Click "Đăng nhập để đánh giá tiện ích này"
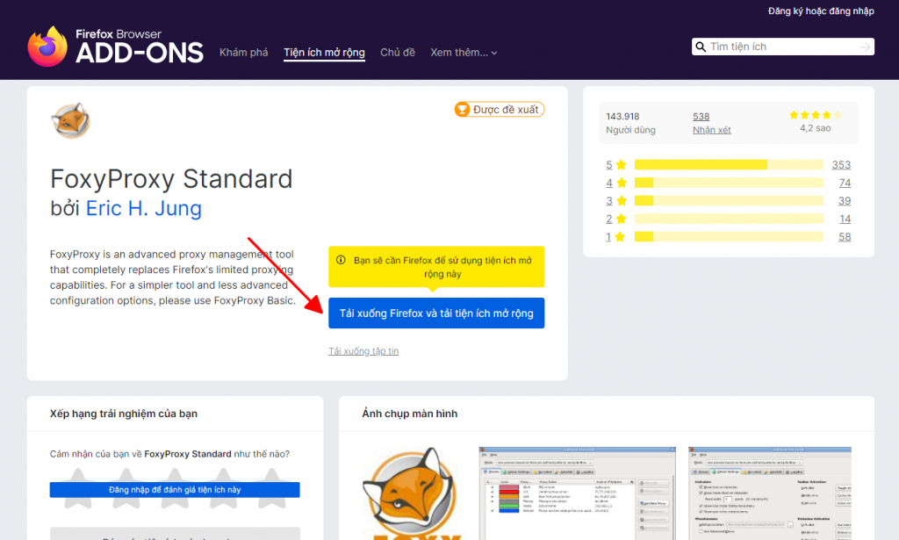This screenshot has height=540, width=899. (175, 490)
